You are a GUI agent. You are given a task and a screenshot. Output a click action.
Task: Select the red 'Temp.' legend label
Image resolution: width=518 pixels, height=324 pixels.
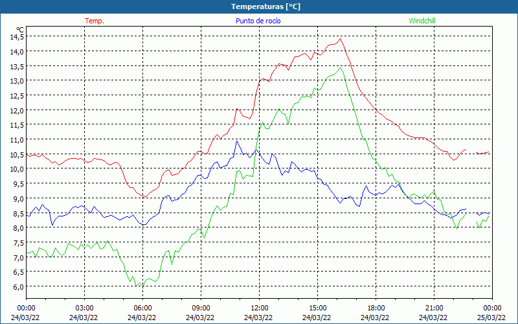(95, 21)
